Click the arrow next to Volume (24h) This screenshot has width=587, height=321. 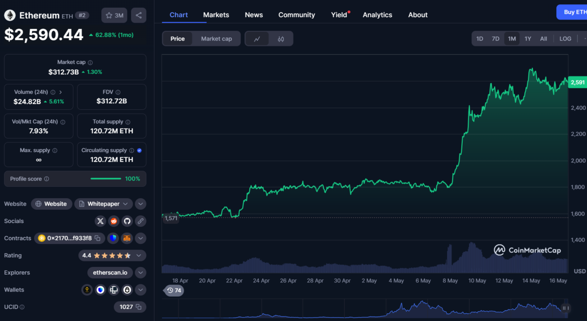(x=60, y=92)
